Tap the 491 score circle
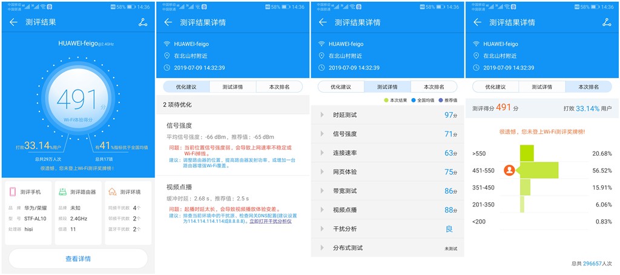 [x=78, y=100]
